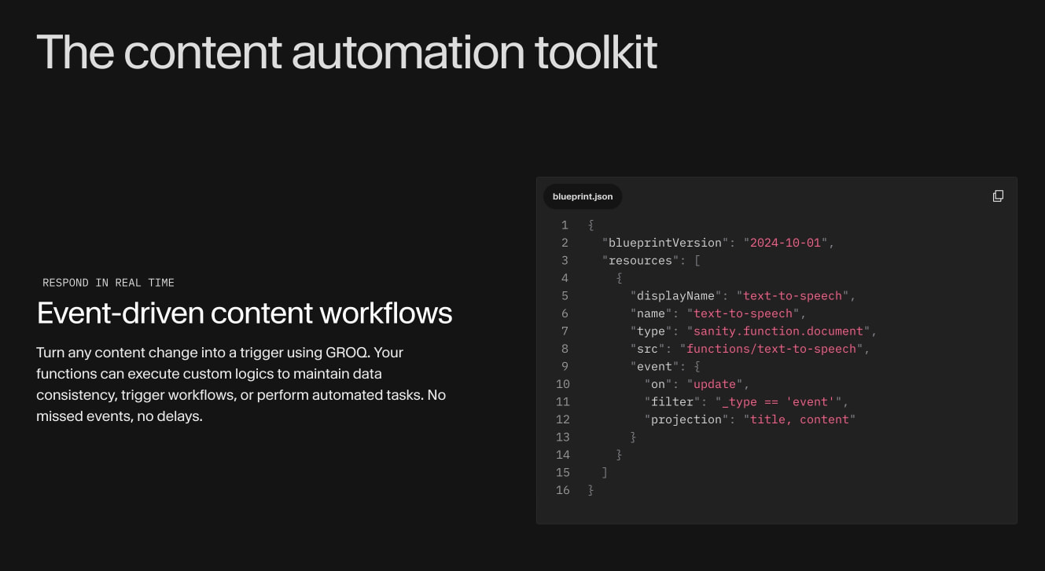
Task: Select the blueprint.json file tab
Action: pos(583,196)
